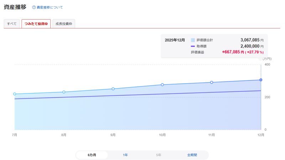
Task: Select the 10月 data point marker
Action: 162,85
